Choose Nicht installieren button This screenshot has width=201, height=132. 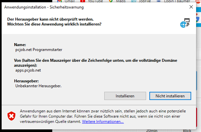(170, 96)
